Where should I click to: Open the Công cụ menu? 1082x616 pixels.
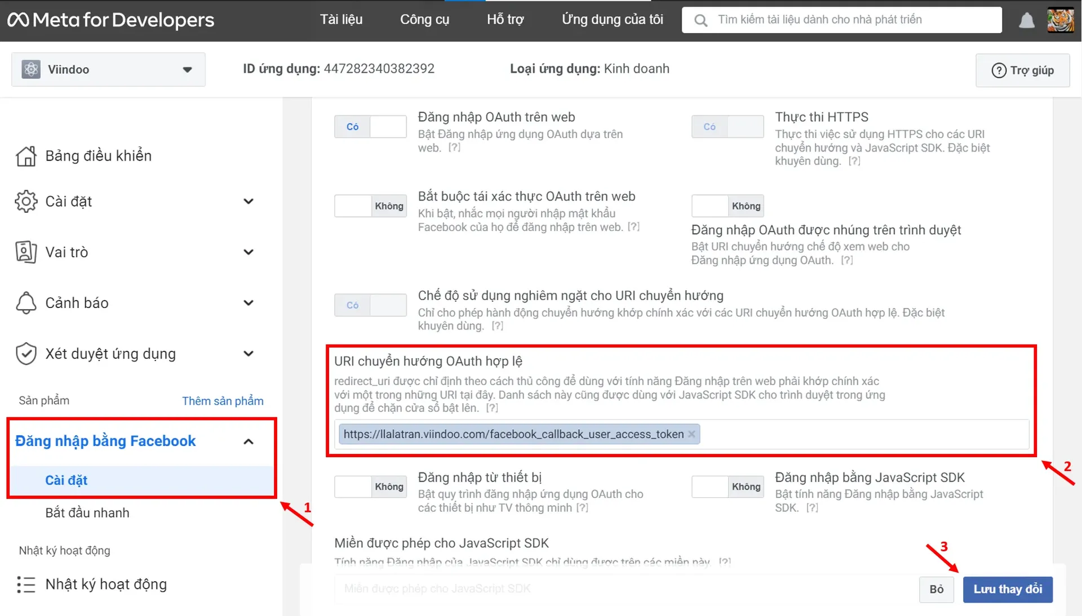[424, 20]
